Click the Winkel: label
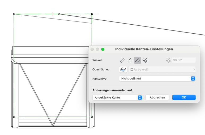Screen dimensions: 205x135 (97, 60)
